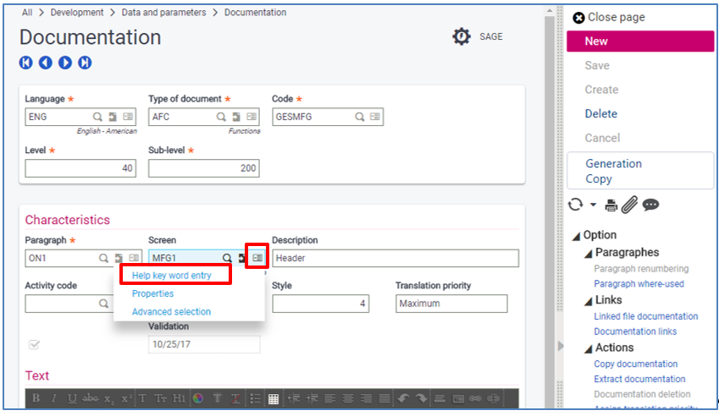This screenshot has height=416, width=719.
Task: Click into the Description input field
Action: pyautogui.click(x=394, y=259)
